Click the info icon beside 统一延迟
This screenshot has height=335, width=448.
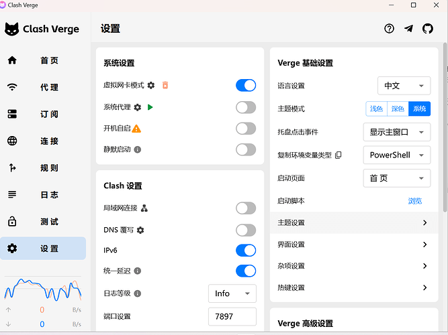click(138, 271)
